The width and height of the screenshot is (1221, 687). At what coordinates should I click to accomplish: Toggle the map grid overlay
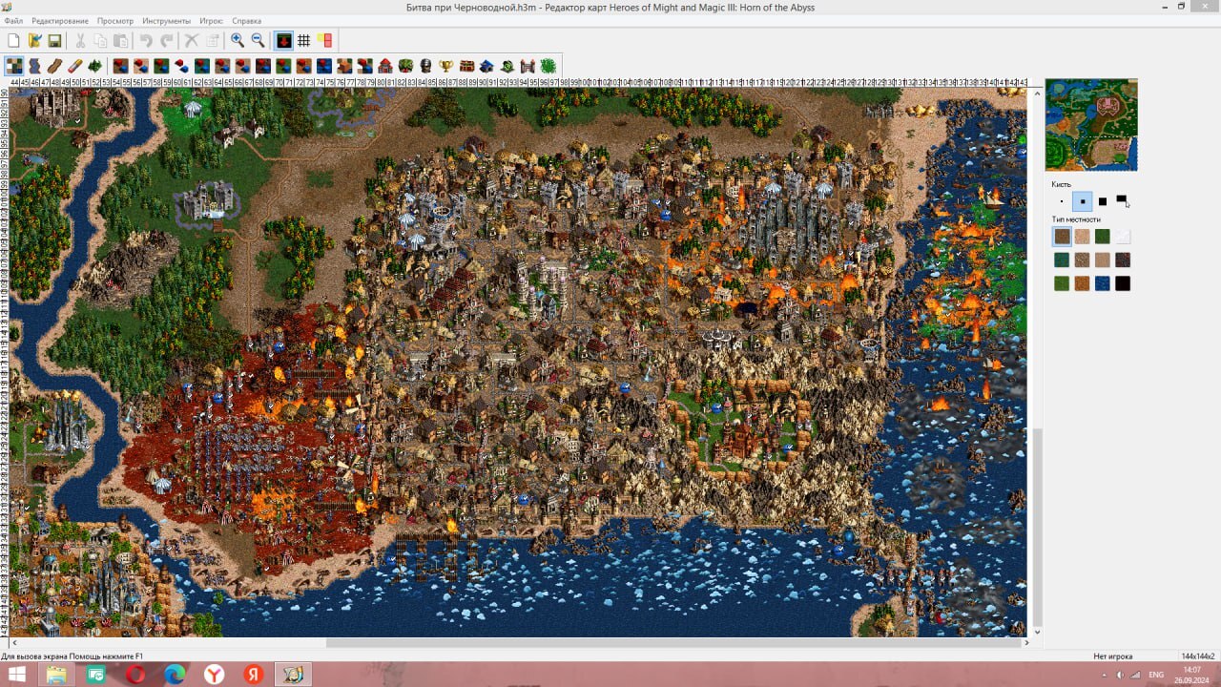point(304,40)
